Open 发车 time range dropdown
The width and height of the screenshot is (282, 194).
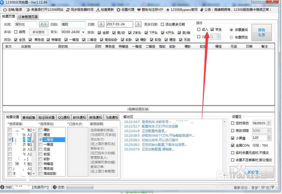click(x=83, y=32)
